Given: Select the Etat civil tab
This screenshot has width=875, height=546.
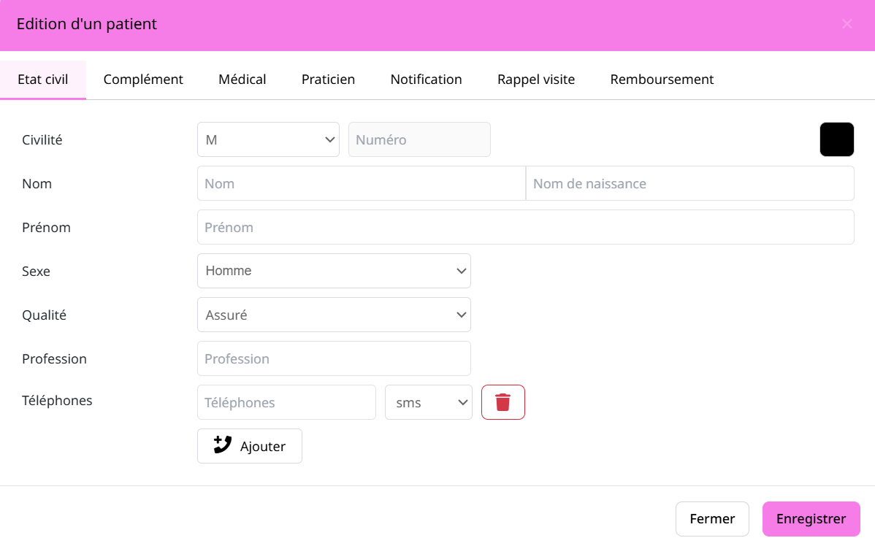Looking at the screenshot, I should pos(43,80).
